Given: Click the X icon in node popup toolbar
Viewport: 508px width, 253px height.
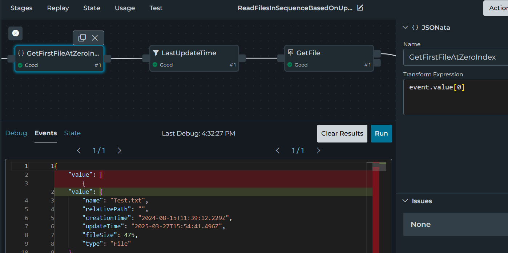Looking at the screenshot, I should (95, 38).
